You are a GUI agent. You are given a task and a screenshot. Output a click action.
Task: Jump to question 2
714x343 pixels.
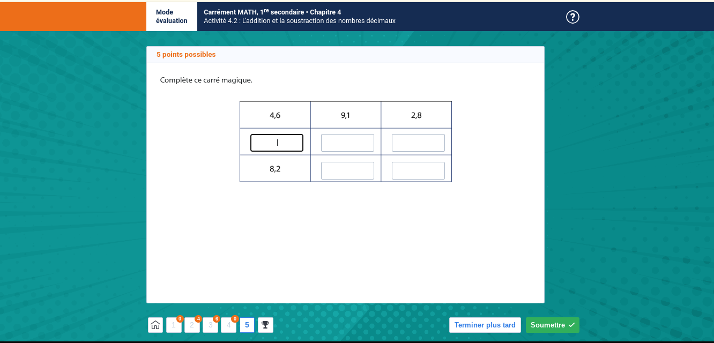192,325
